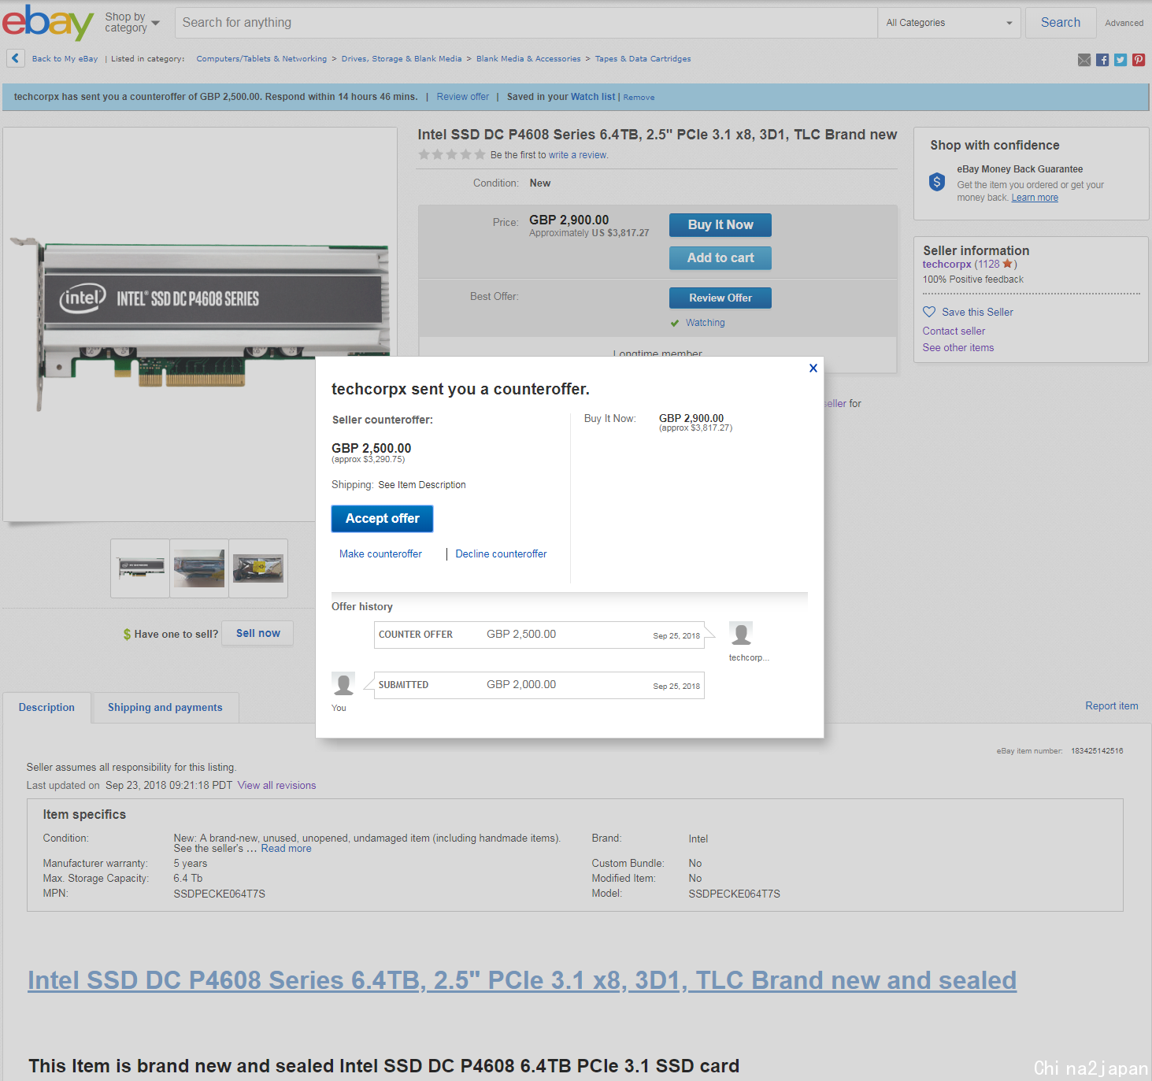The width and height of the screenshot is (1152, 1081).
Task: Accept the seller's counteroffer
Action: (382, 518)
